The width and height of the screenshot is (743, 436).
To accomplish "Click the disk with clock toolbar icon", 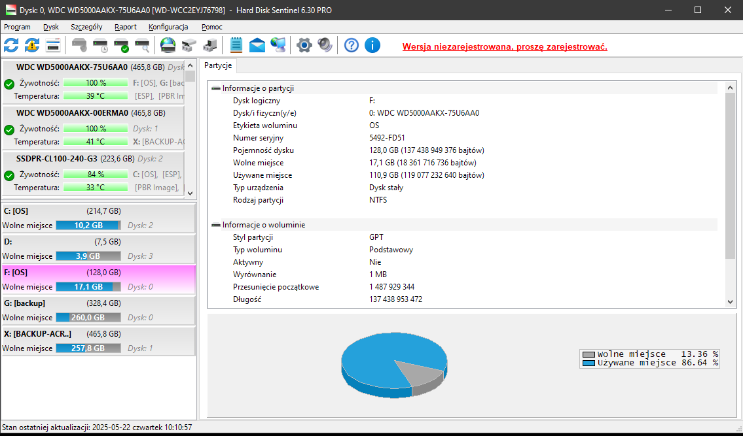I will [100, 45].
